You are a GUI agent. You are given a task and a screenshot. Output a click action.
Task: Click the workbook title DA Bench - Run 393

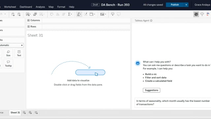[115, 5]
